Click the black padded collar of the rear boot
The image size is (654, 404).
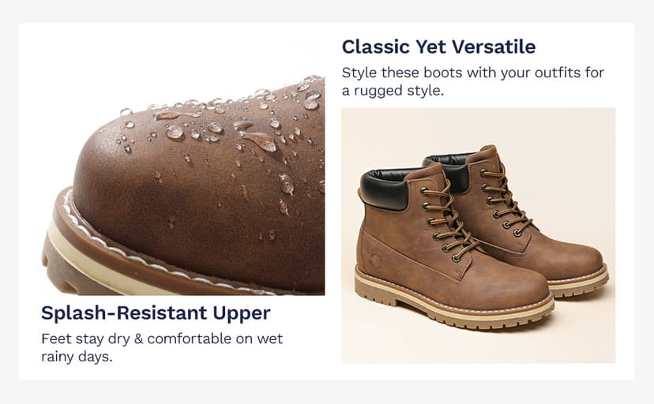pyautogui.click(x=450, y=170)
